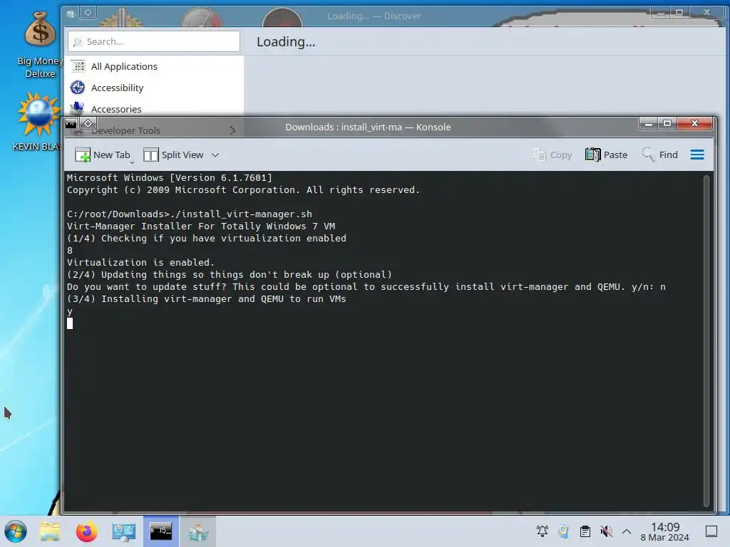Select Accessories category in Discover
This screenshot has height=547, width=730.
point(154,108)
